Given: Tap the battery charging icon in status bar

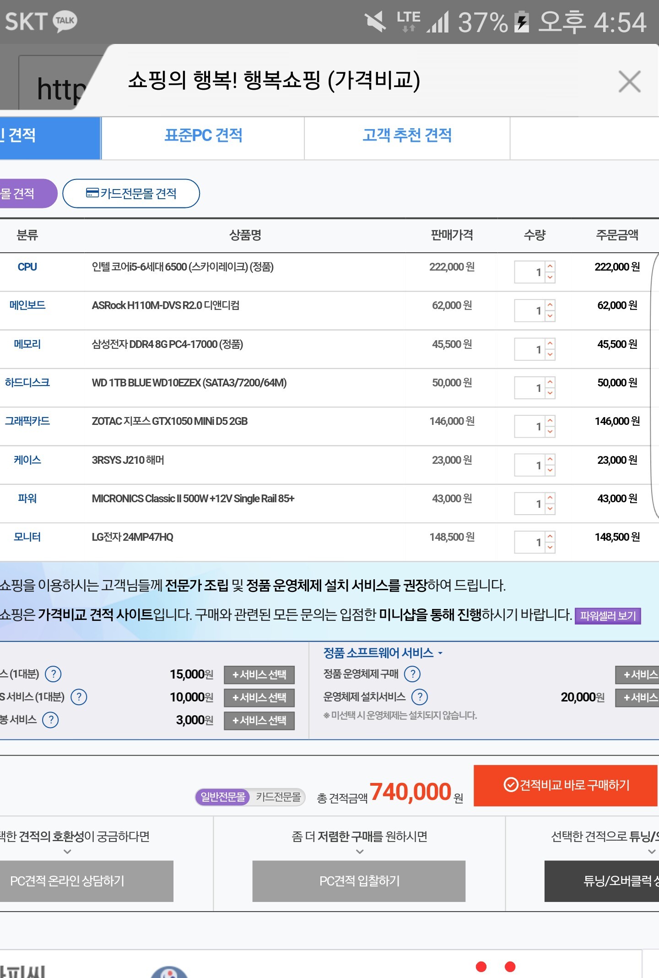Looking at the screenshot, I should point(521,22).
